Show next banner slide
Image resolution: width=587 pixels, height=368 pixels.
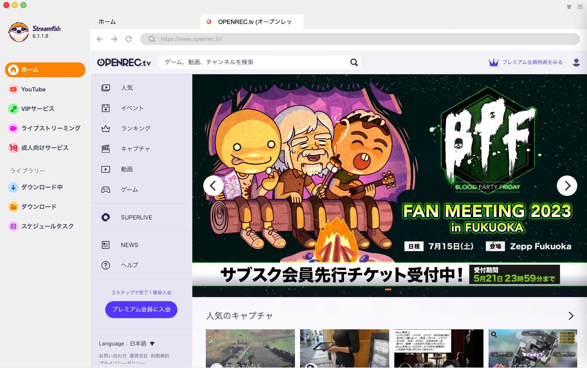[567, 186]
